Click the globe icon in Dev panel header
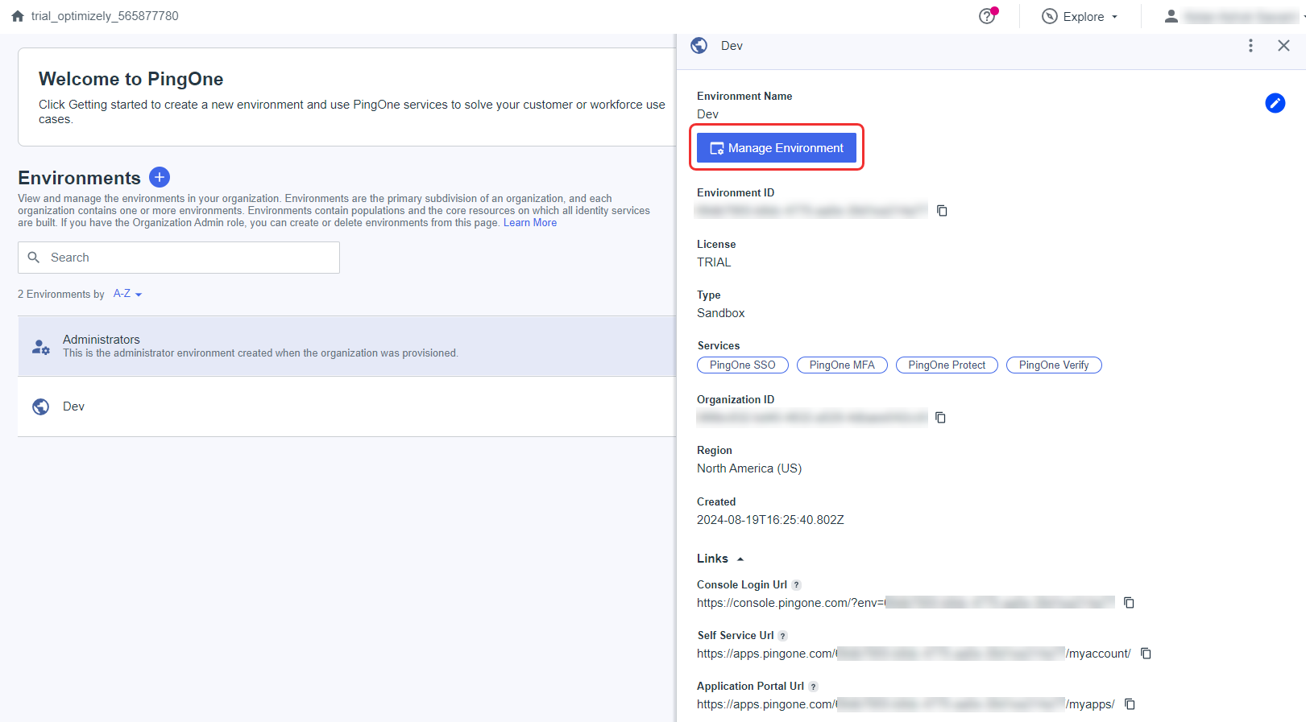1306x722 pixels. (x=699, y=46)
